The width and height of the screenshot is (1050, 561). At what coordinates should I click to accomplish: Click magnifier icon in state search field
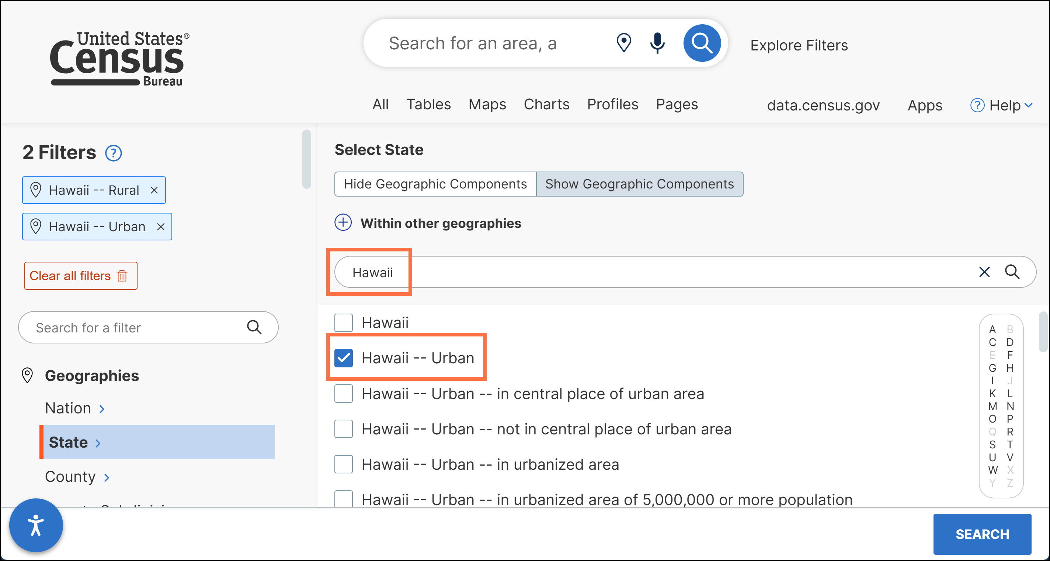pos(1012,272)
